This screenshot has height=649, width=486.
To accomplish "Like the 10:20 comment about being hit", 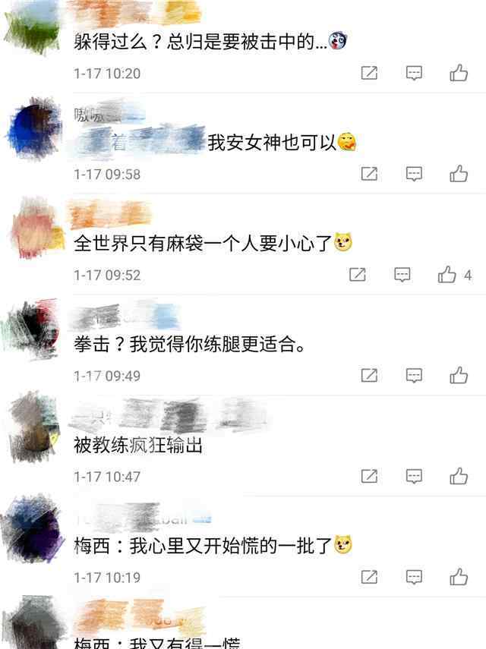I will click(x=459, y=74).
